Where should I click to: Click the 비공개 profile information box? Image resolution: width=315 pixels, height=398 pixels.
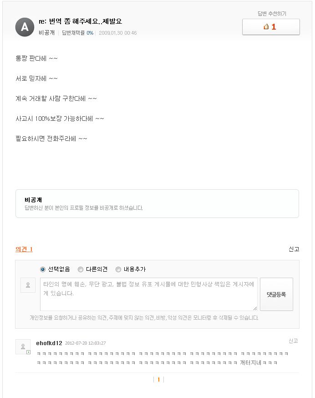click(x=157, y=203)
